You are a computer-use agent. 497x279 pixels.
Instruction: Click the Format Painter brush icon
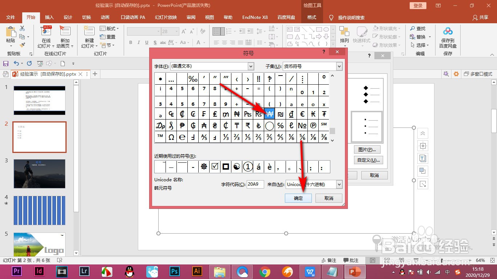pyautogui.click(x=22, y=45)
